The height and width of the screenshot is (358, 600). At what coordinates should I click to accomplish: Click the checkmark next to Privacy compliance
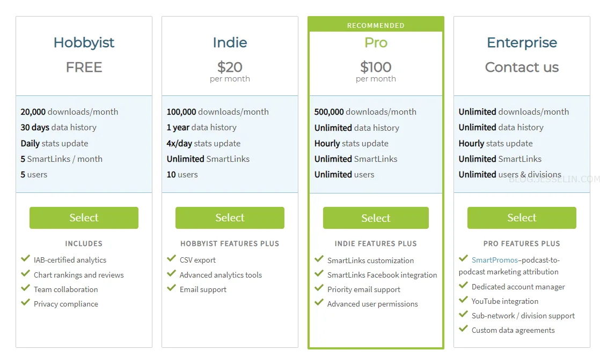pos(25,303)
